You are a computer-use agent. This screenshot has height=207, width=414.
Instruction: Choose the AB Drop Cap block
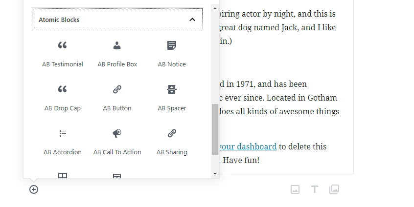(x=62, y=97)
